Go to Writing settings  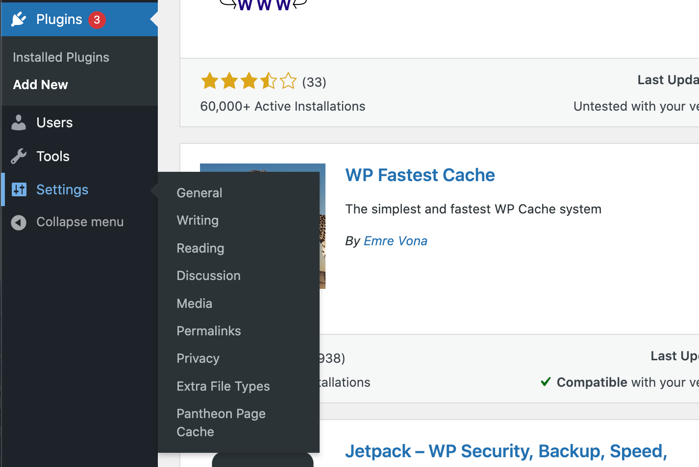click(x=198, y=220)
